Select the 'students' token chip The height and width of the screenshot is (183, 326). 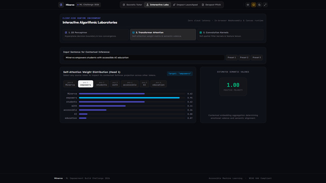click(x=102, y=84)
